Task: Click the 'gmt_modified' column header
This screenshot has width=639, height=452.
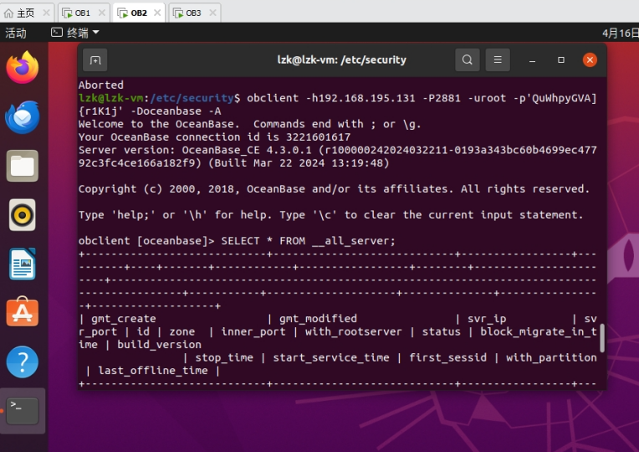Action: 318,319
